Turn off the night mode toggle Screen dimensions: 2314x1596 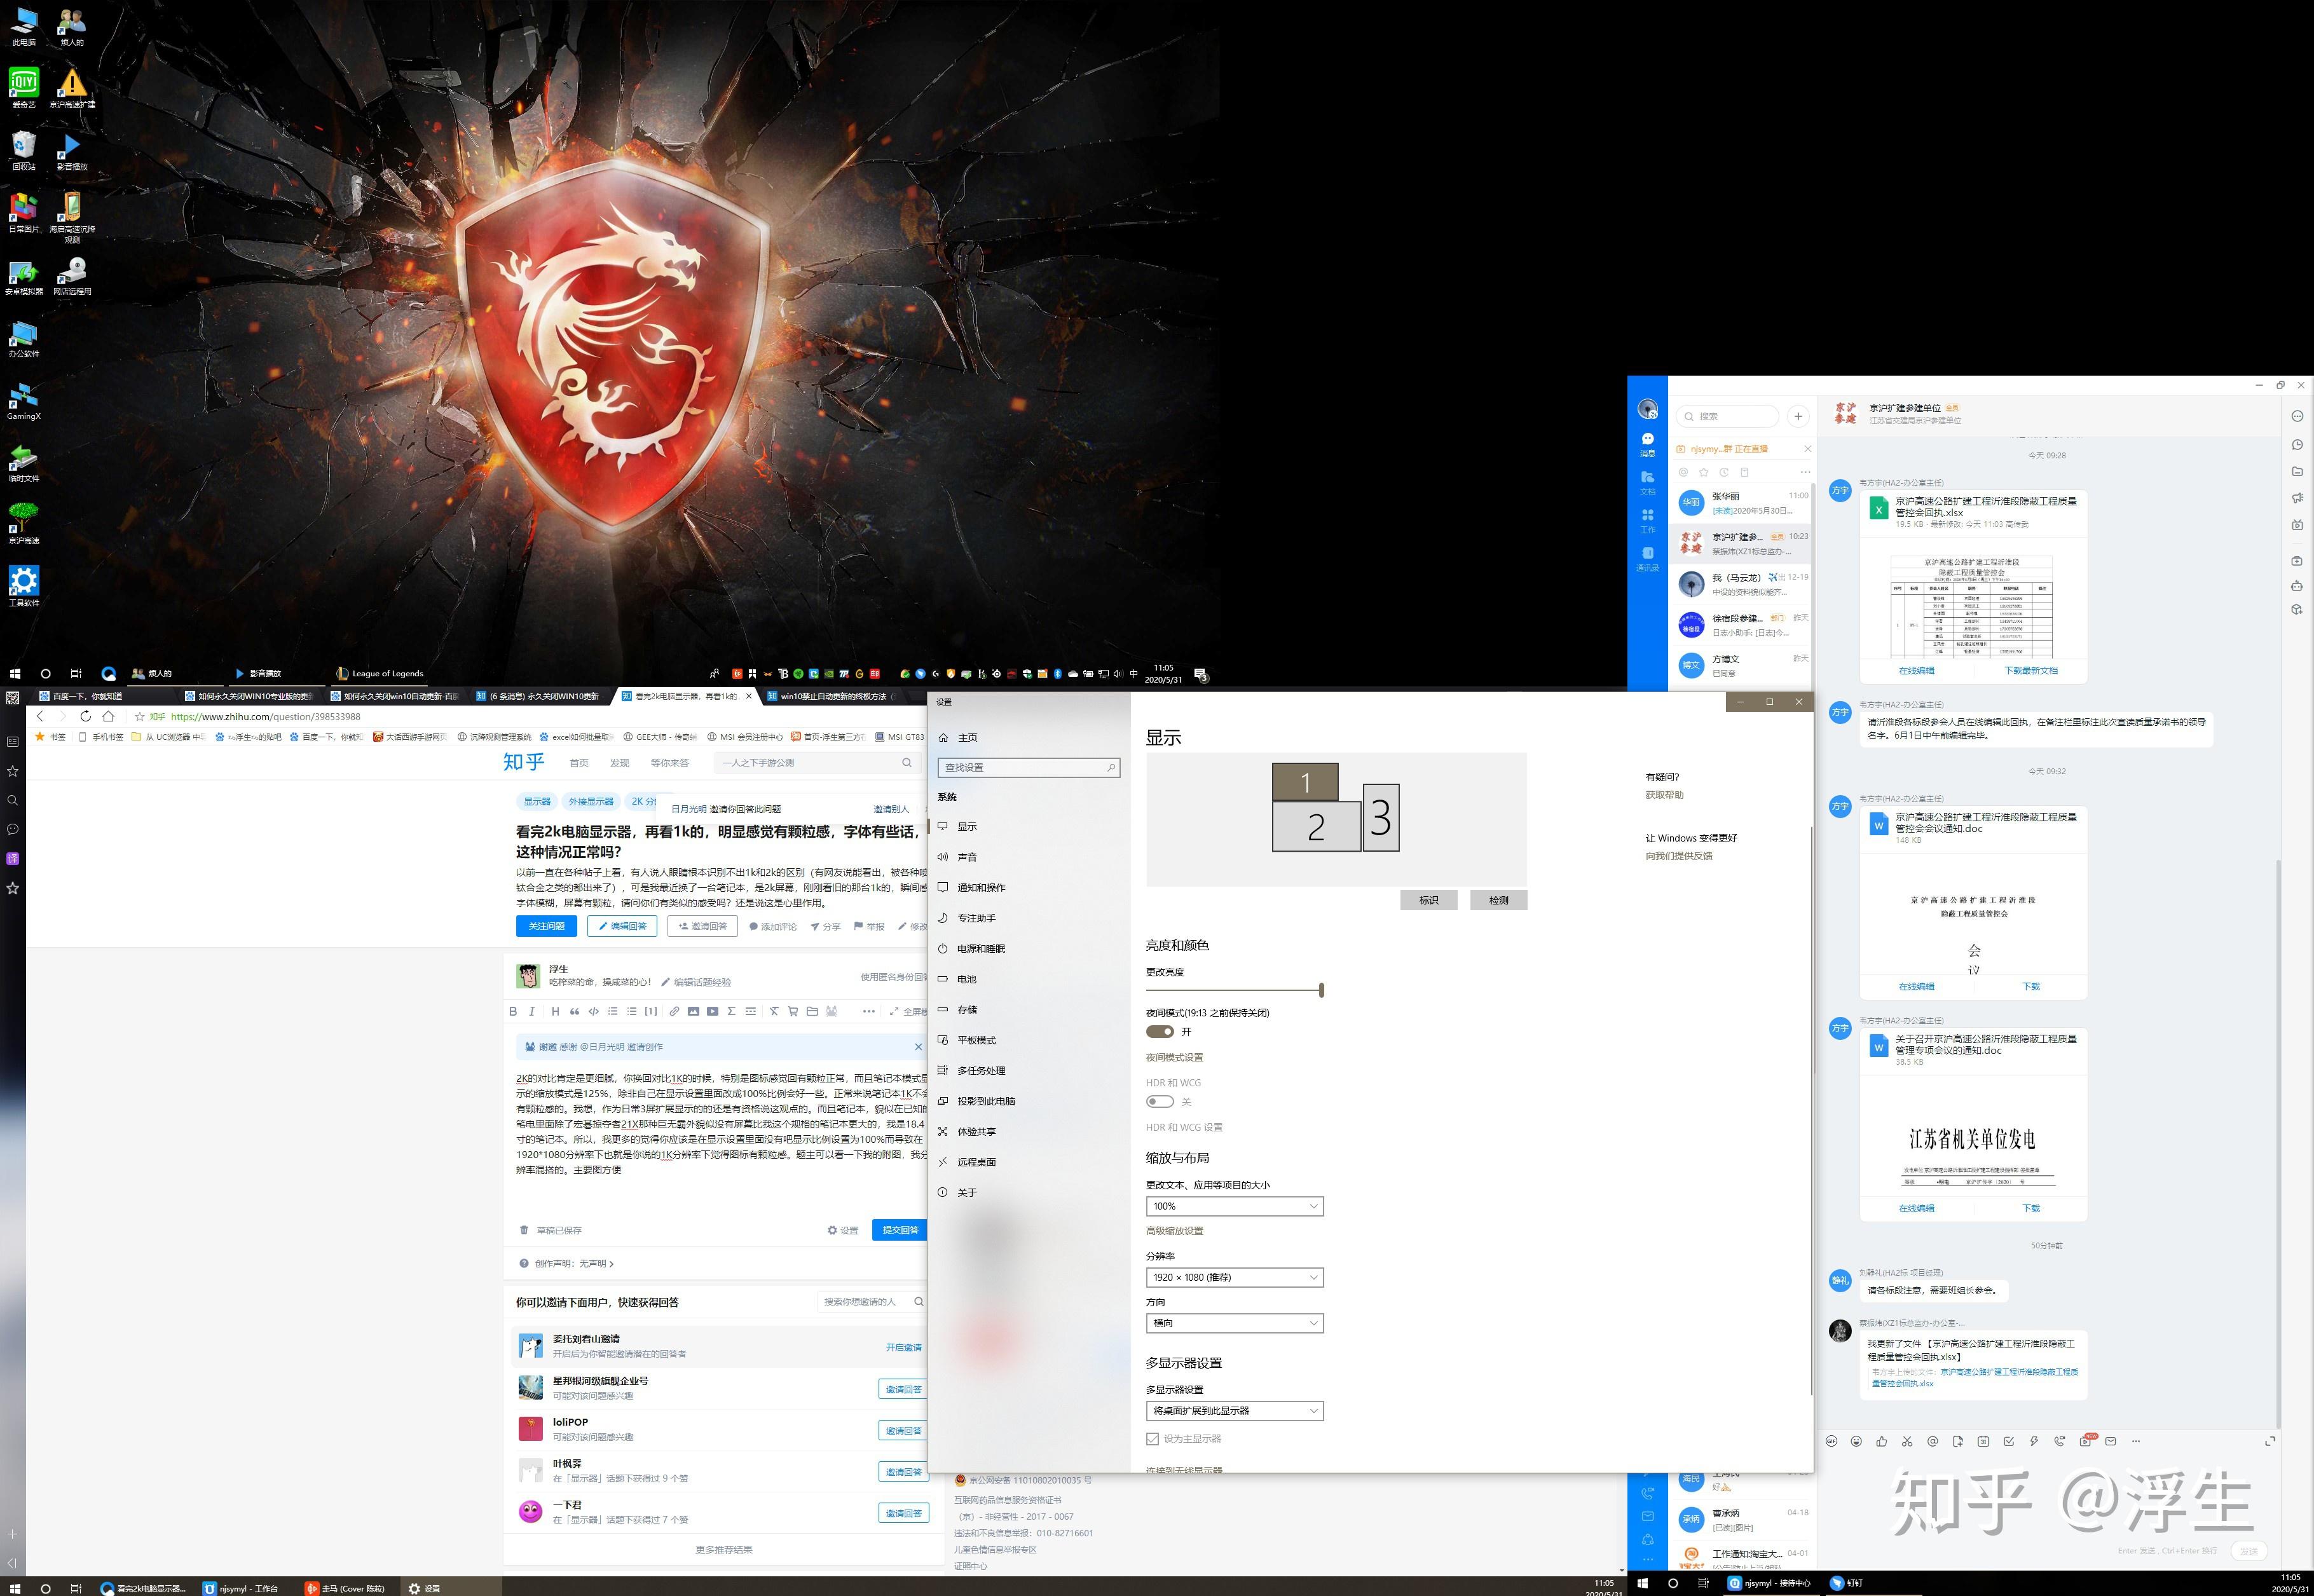click(1160, 1031)
